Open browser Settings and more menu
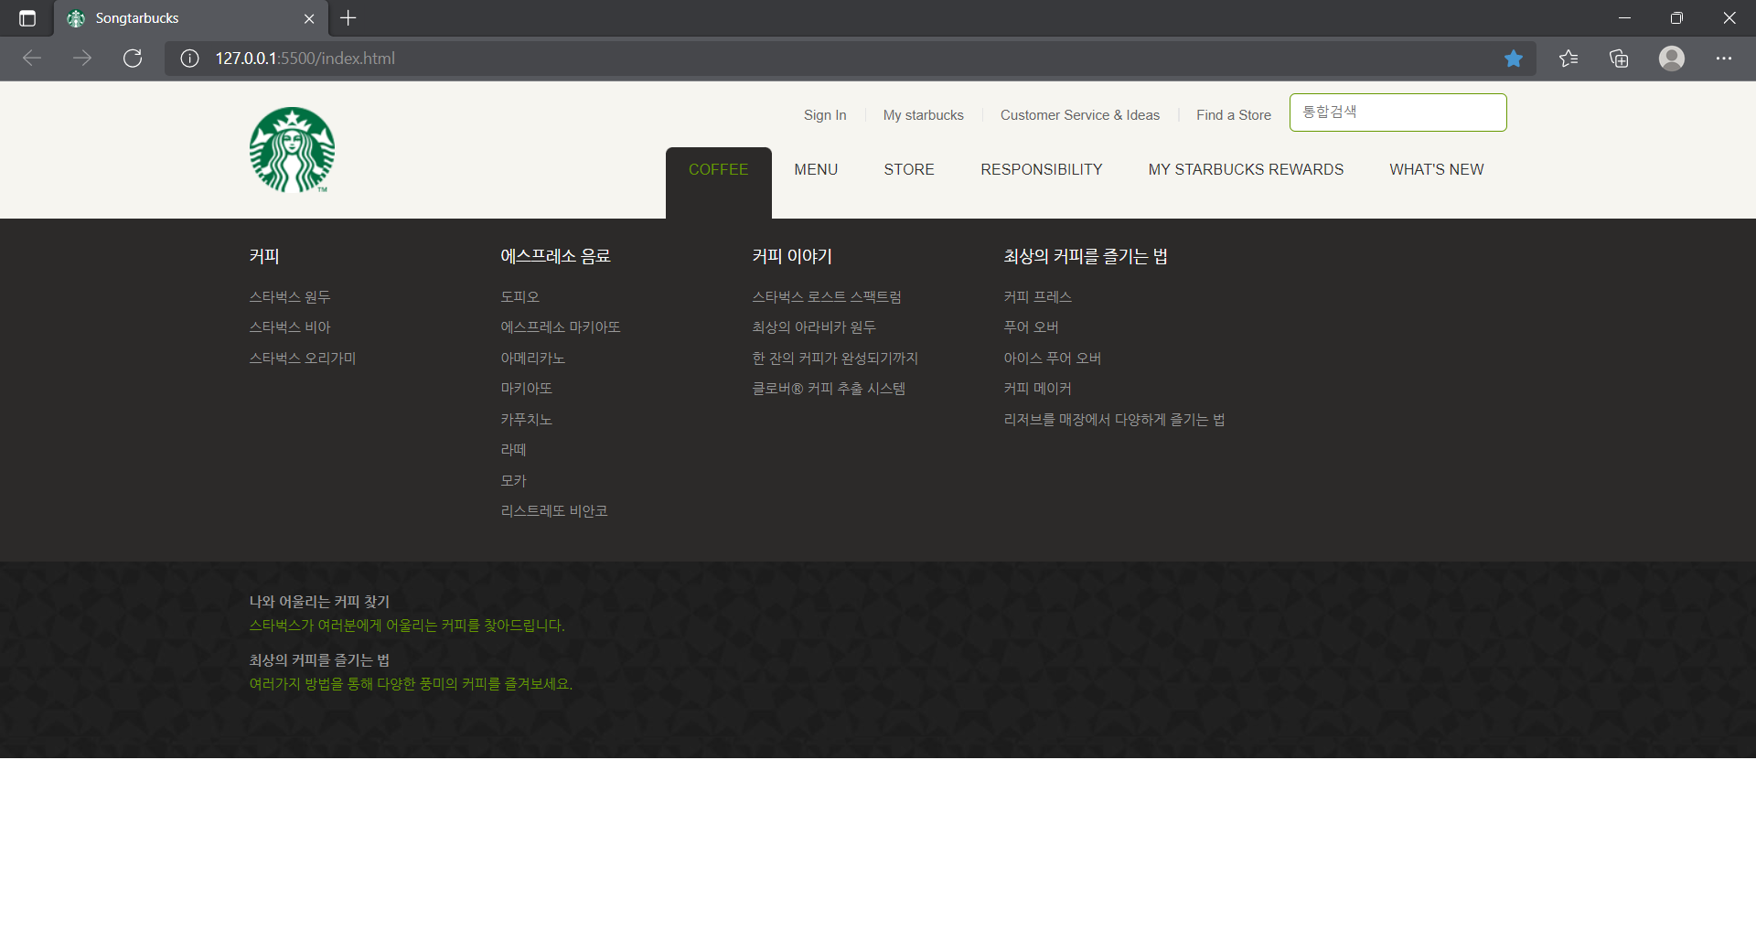 pos(1724,59)
